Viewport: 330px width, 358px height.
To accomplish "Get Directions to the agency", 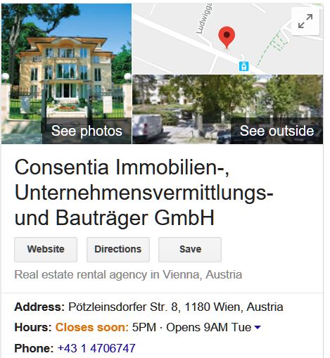I will click(118, 249).
